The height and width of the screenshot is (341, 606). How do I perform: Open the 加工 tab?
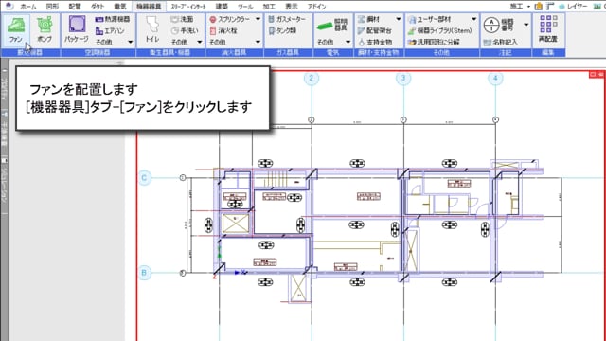[x=269, y=7]
